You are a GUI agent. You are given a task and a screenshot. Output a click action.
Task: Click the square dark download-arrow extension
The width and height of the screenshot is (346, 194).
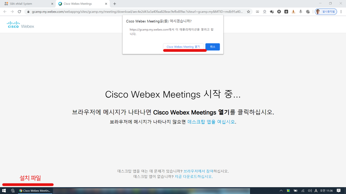[286, 12]
